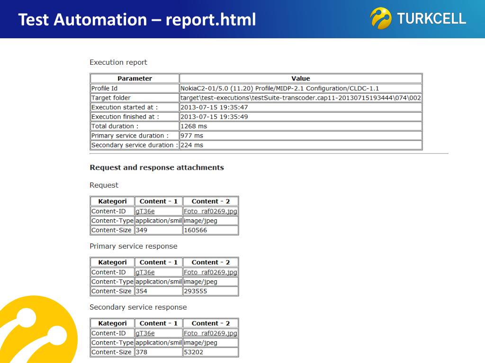The width and height of the screenshot is (485, 363).
Task: Click 'Content - 2' header in Primary response table
Action: [211, 262]
